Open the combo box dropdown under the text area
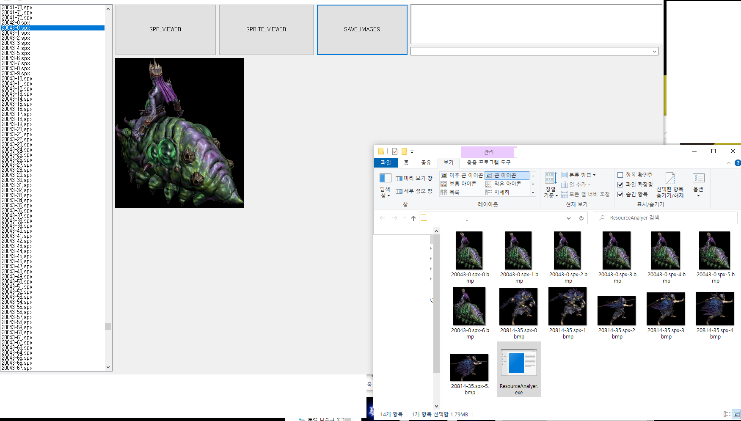This screenshot has width=741, height=421. (654, 51)
